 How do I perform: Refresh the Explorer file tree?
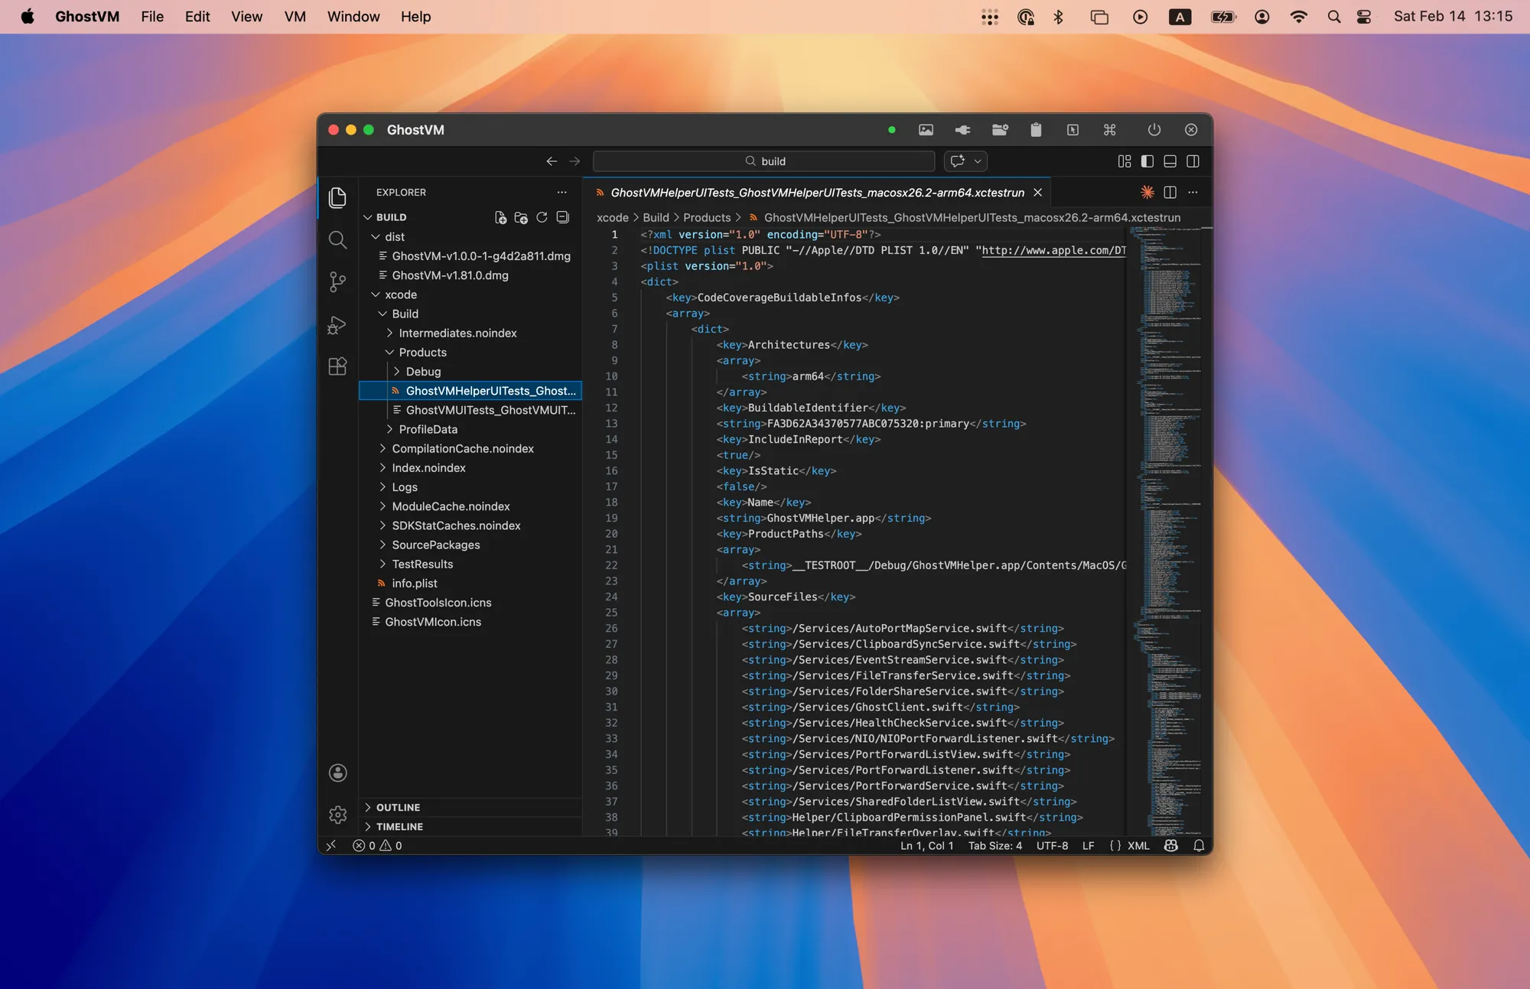(x=542, y=217)
